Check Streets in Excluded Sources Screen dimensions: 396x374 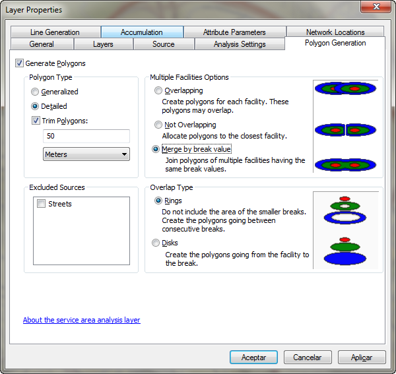[41, 204]
